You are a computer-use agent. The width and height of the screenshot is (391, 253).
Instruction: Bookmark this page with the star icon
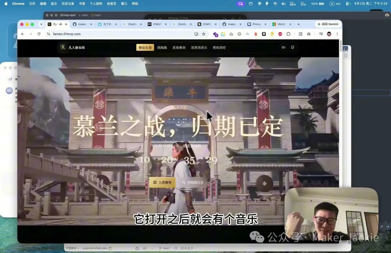tap(204, 34)
